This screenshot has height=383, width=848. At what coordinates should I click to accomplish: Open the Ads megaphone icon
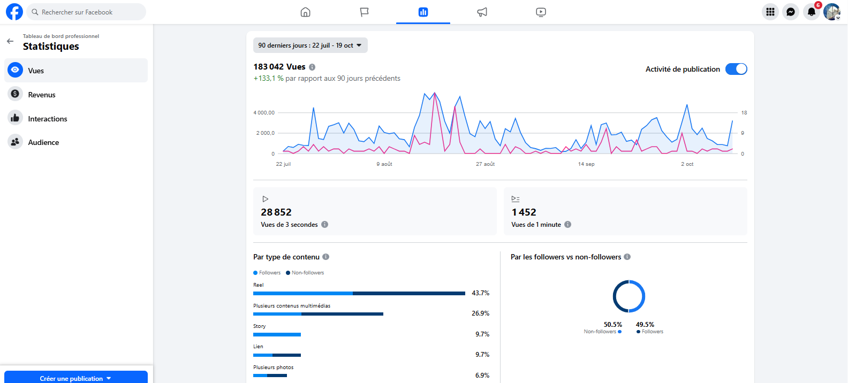(482, 12)
